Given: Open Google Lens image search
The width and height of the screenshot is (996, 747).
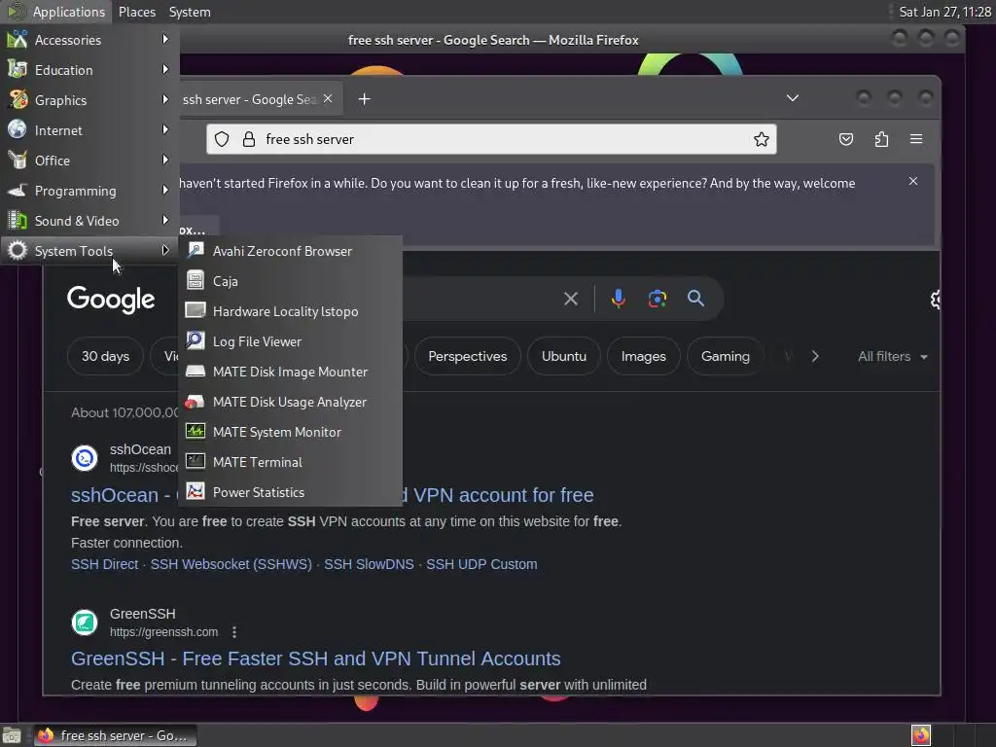Looking at the screenshot, I should [x=657, y=299].
